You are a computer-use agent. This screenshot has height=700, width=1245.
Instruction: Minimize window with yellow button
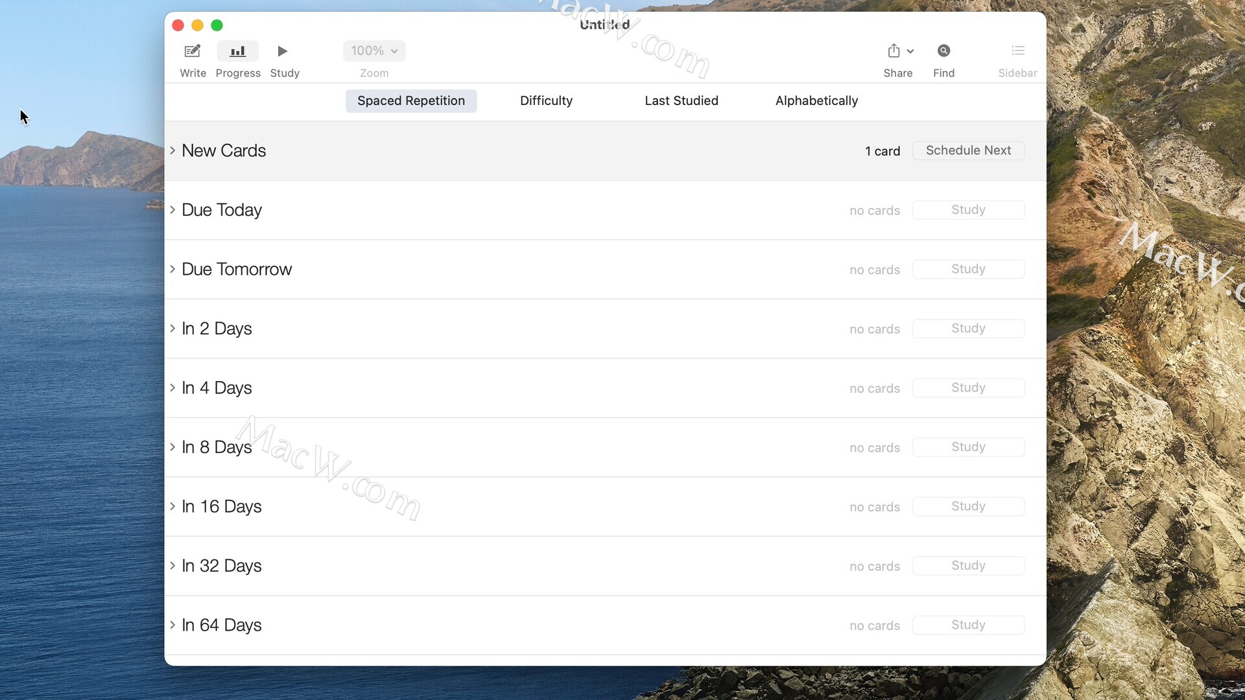(x=197, y=25)
